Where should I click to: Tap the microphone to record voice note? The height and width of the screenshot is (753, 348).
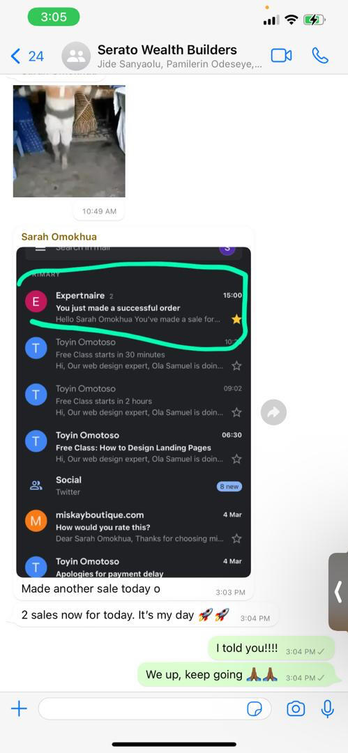(x=327, y=709)
